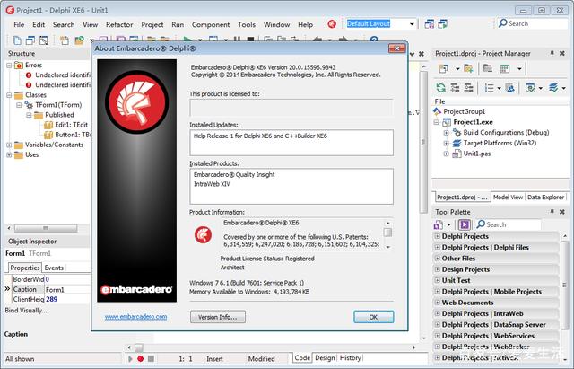574x369 pixels.
Task: Click Structure panel horizontal scrollbar thumb
Action: pos(46,228)
